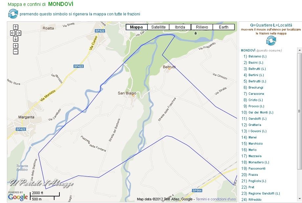Select the Ibrida map view
The width and height of the screenshot is (302, 203).
180,27
